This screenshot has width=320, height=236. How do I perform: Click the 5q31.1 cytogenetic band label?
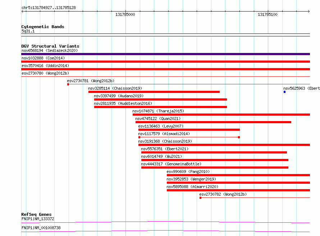pos(28,31)
